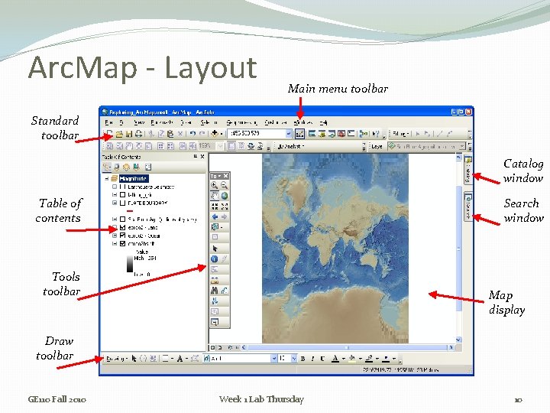
Task: Select the Measure ruler tool
Action: click(215, 280)
